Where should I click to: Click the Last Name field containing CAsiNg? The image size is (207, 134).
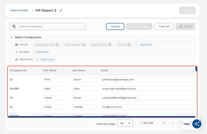pos(84,107)
